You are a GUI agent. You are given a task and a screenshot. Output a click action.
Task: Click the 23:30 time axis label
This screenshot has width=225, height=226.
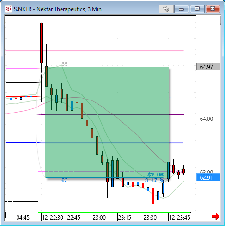(150, 218)
